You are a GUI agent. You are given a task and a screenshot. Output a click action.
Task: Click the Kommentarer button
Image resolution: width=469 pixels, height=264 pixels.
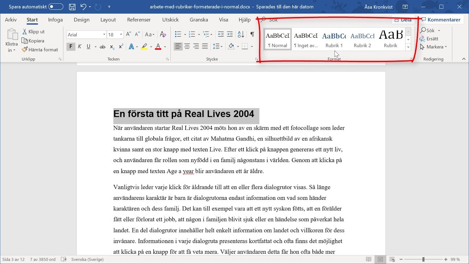440,20
